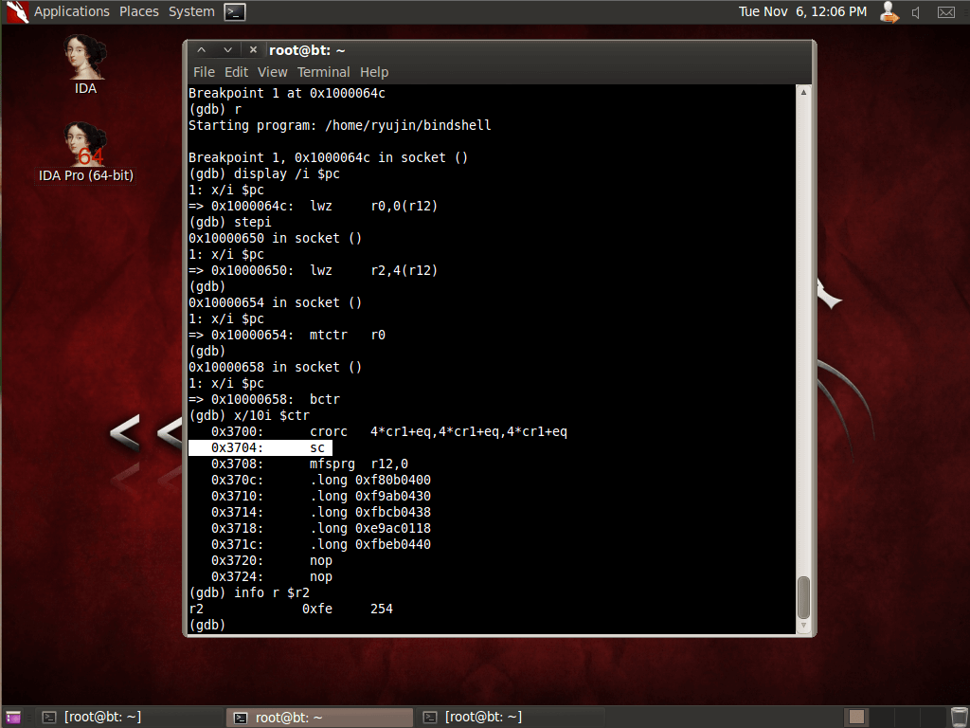Open the terminal's View menu
This screenshot has height=728, width=970.
[x=272, y=72]
